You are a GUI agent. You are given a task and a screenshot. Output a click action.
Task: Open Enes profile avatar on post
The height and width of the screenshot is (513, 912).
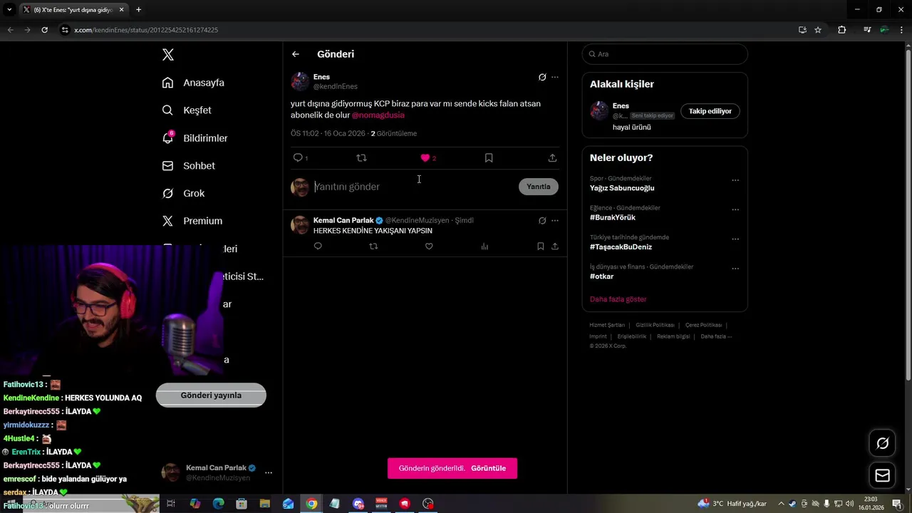tap(300, 81)
